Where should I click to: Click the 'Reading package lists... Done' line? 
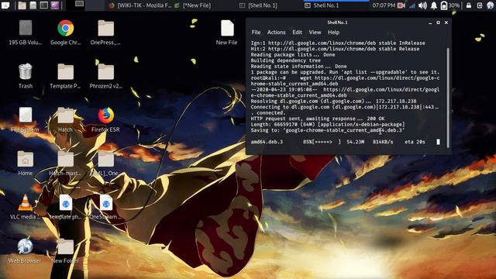pos(293,55)
